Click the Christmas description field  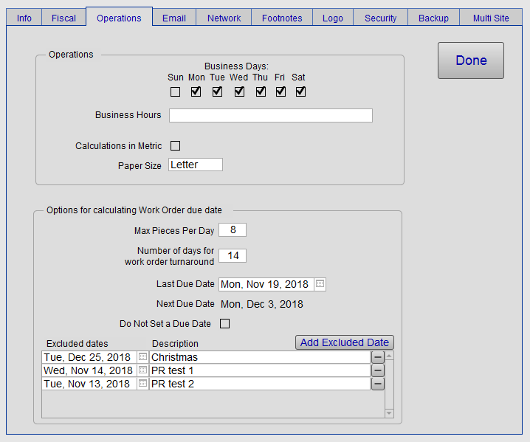tap(260, 357)
